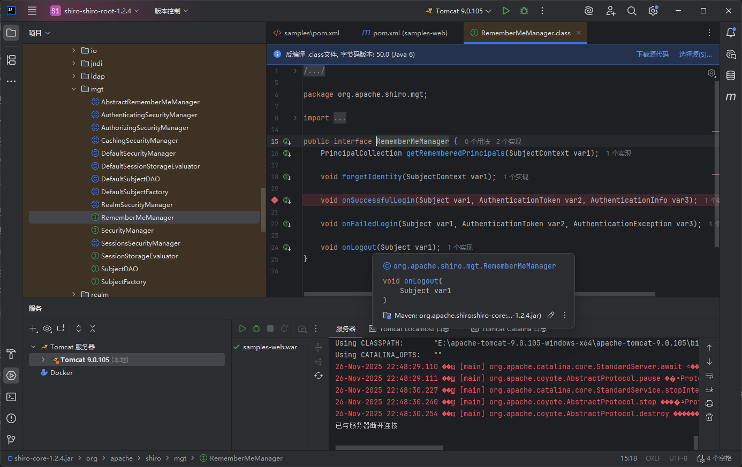Screen dimensions: 742x467
Task: Open the Terminal tool window
Action: [11, 397]
